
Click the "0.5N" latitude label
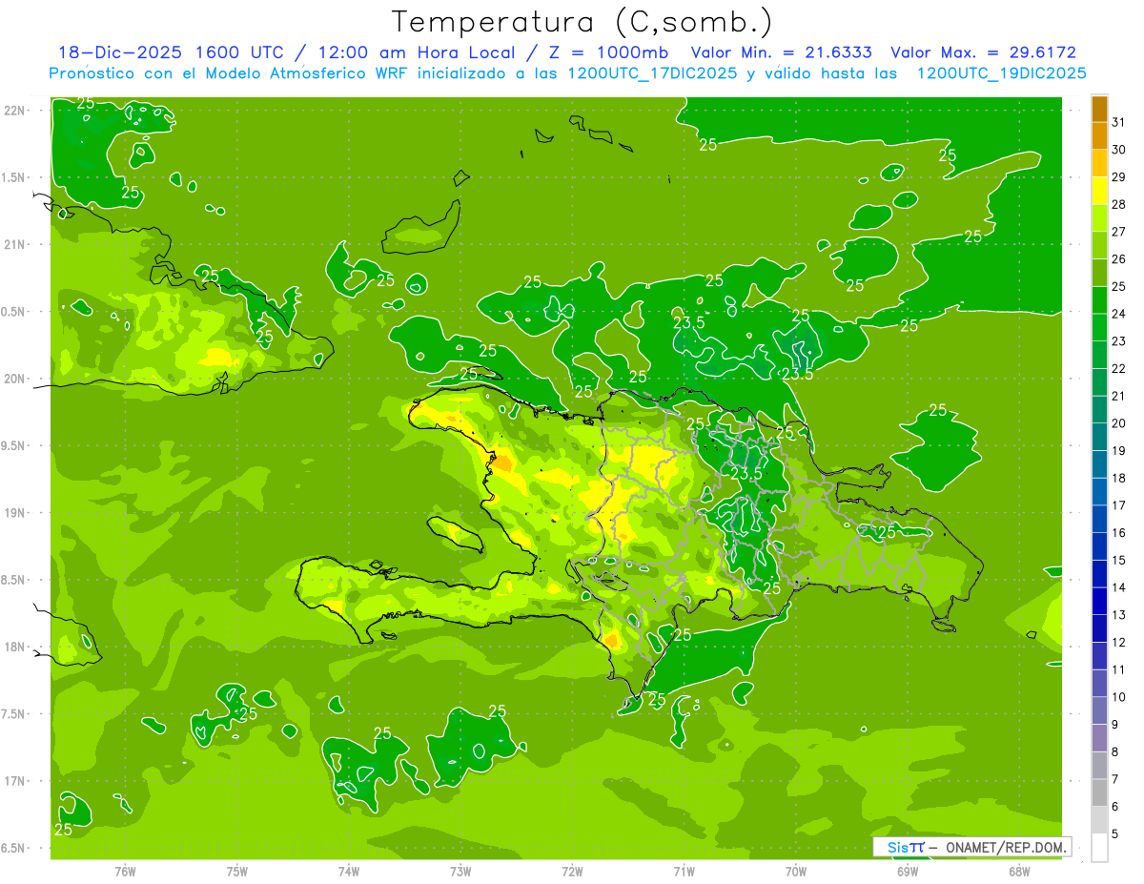click(x=13, y=312)
